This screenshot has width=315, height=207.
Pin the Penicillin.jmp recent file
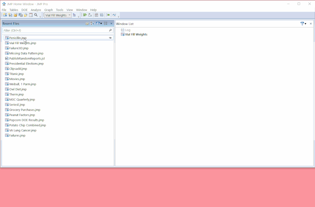tap(110, 38)
